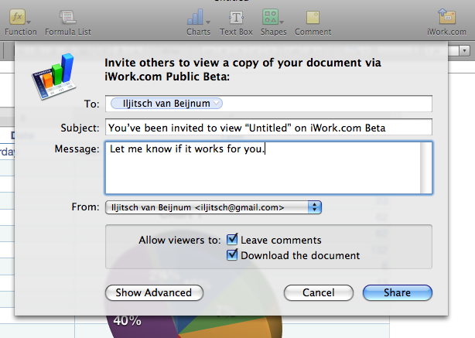Image resolution: width=475 pixels, height=338 pixels.
Task: Open the recipient token dropdown arrow
Action: point(217,104)
